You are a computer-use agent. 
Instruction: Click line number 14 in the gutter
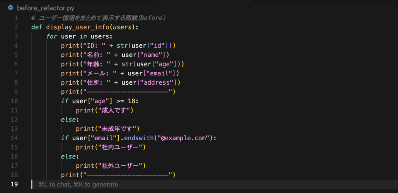[14, 138]
